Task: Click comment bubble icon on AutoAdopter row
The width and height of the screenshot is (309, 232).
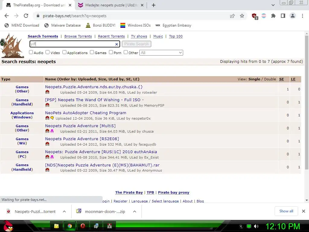Action: [x=52, y=118]
